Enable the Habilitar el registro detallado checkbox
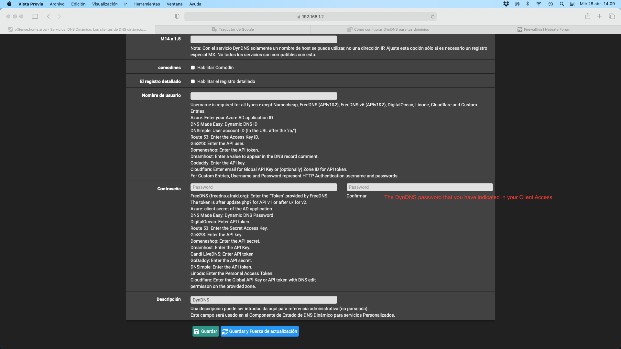Viewport: 621px width, 349px height. tap(193, 81)
